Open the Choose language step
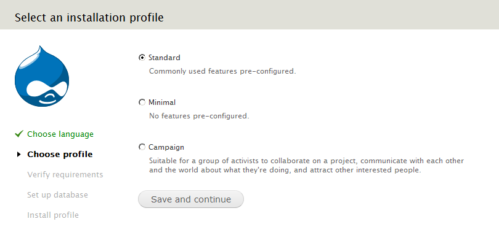Viewport: 499px width, 227px height. coord(60,134)
